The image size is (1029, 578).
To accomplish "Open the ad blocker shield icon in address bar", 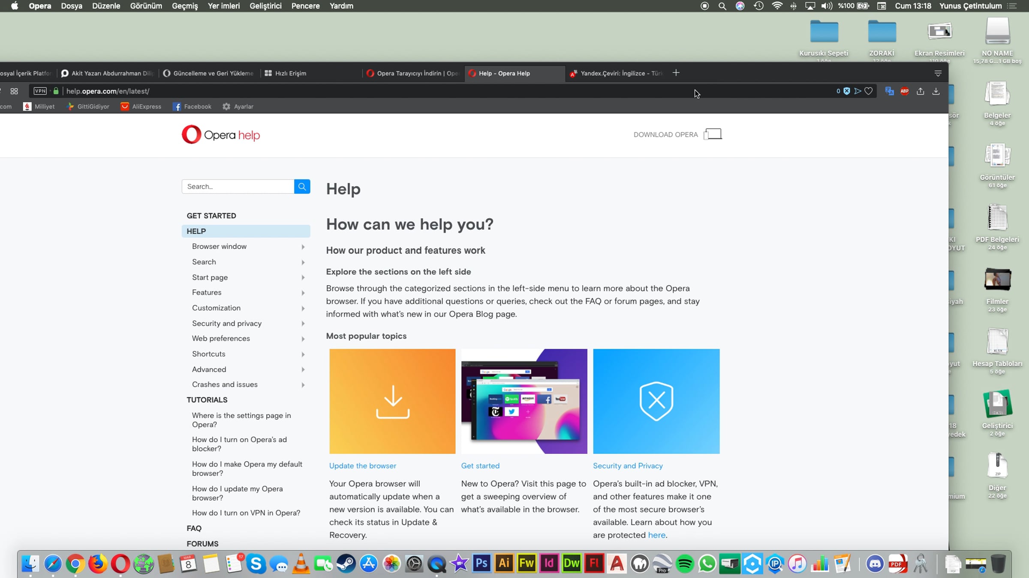I will 846,91.
